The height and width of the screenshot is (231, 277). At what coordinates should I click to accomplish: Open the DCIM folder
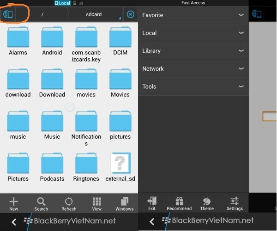click(120, 42)
